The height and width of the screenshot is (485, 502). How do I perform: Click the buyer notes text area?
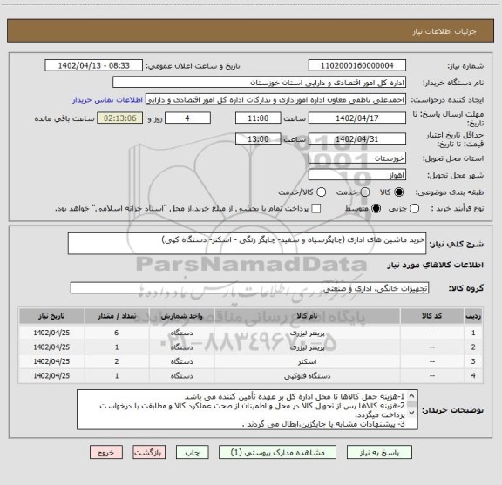pyautogui.click(x=248, y=410)
